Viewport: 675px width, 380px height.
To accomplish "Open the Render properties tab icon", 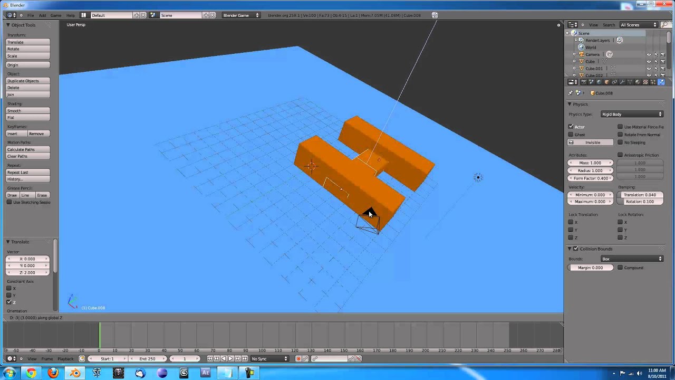I will click(584, 82).
